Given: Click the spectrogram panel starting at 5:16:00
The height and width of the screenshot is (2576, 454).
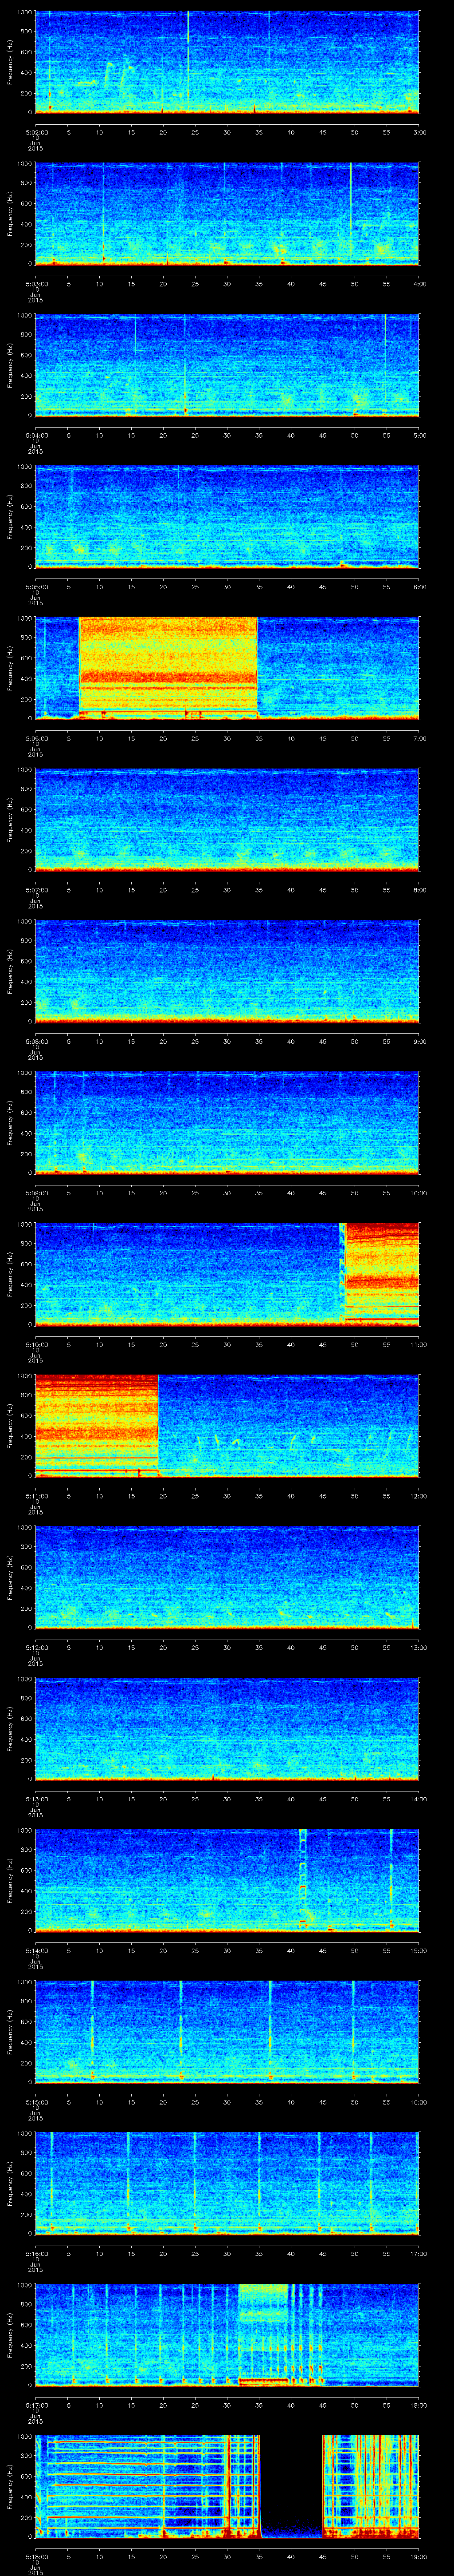Looking at the screenshot, I should (x=227, y=2182).
